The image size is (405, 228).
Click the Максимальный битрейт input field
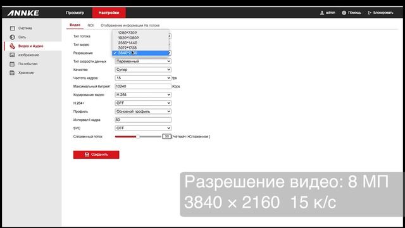pyautogui.click(x=143, y=86)
